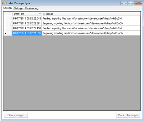Click the Clear Messages button
This screenshot has height=121, width=144.
pyautogui.click(x=16, y=115)
